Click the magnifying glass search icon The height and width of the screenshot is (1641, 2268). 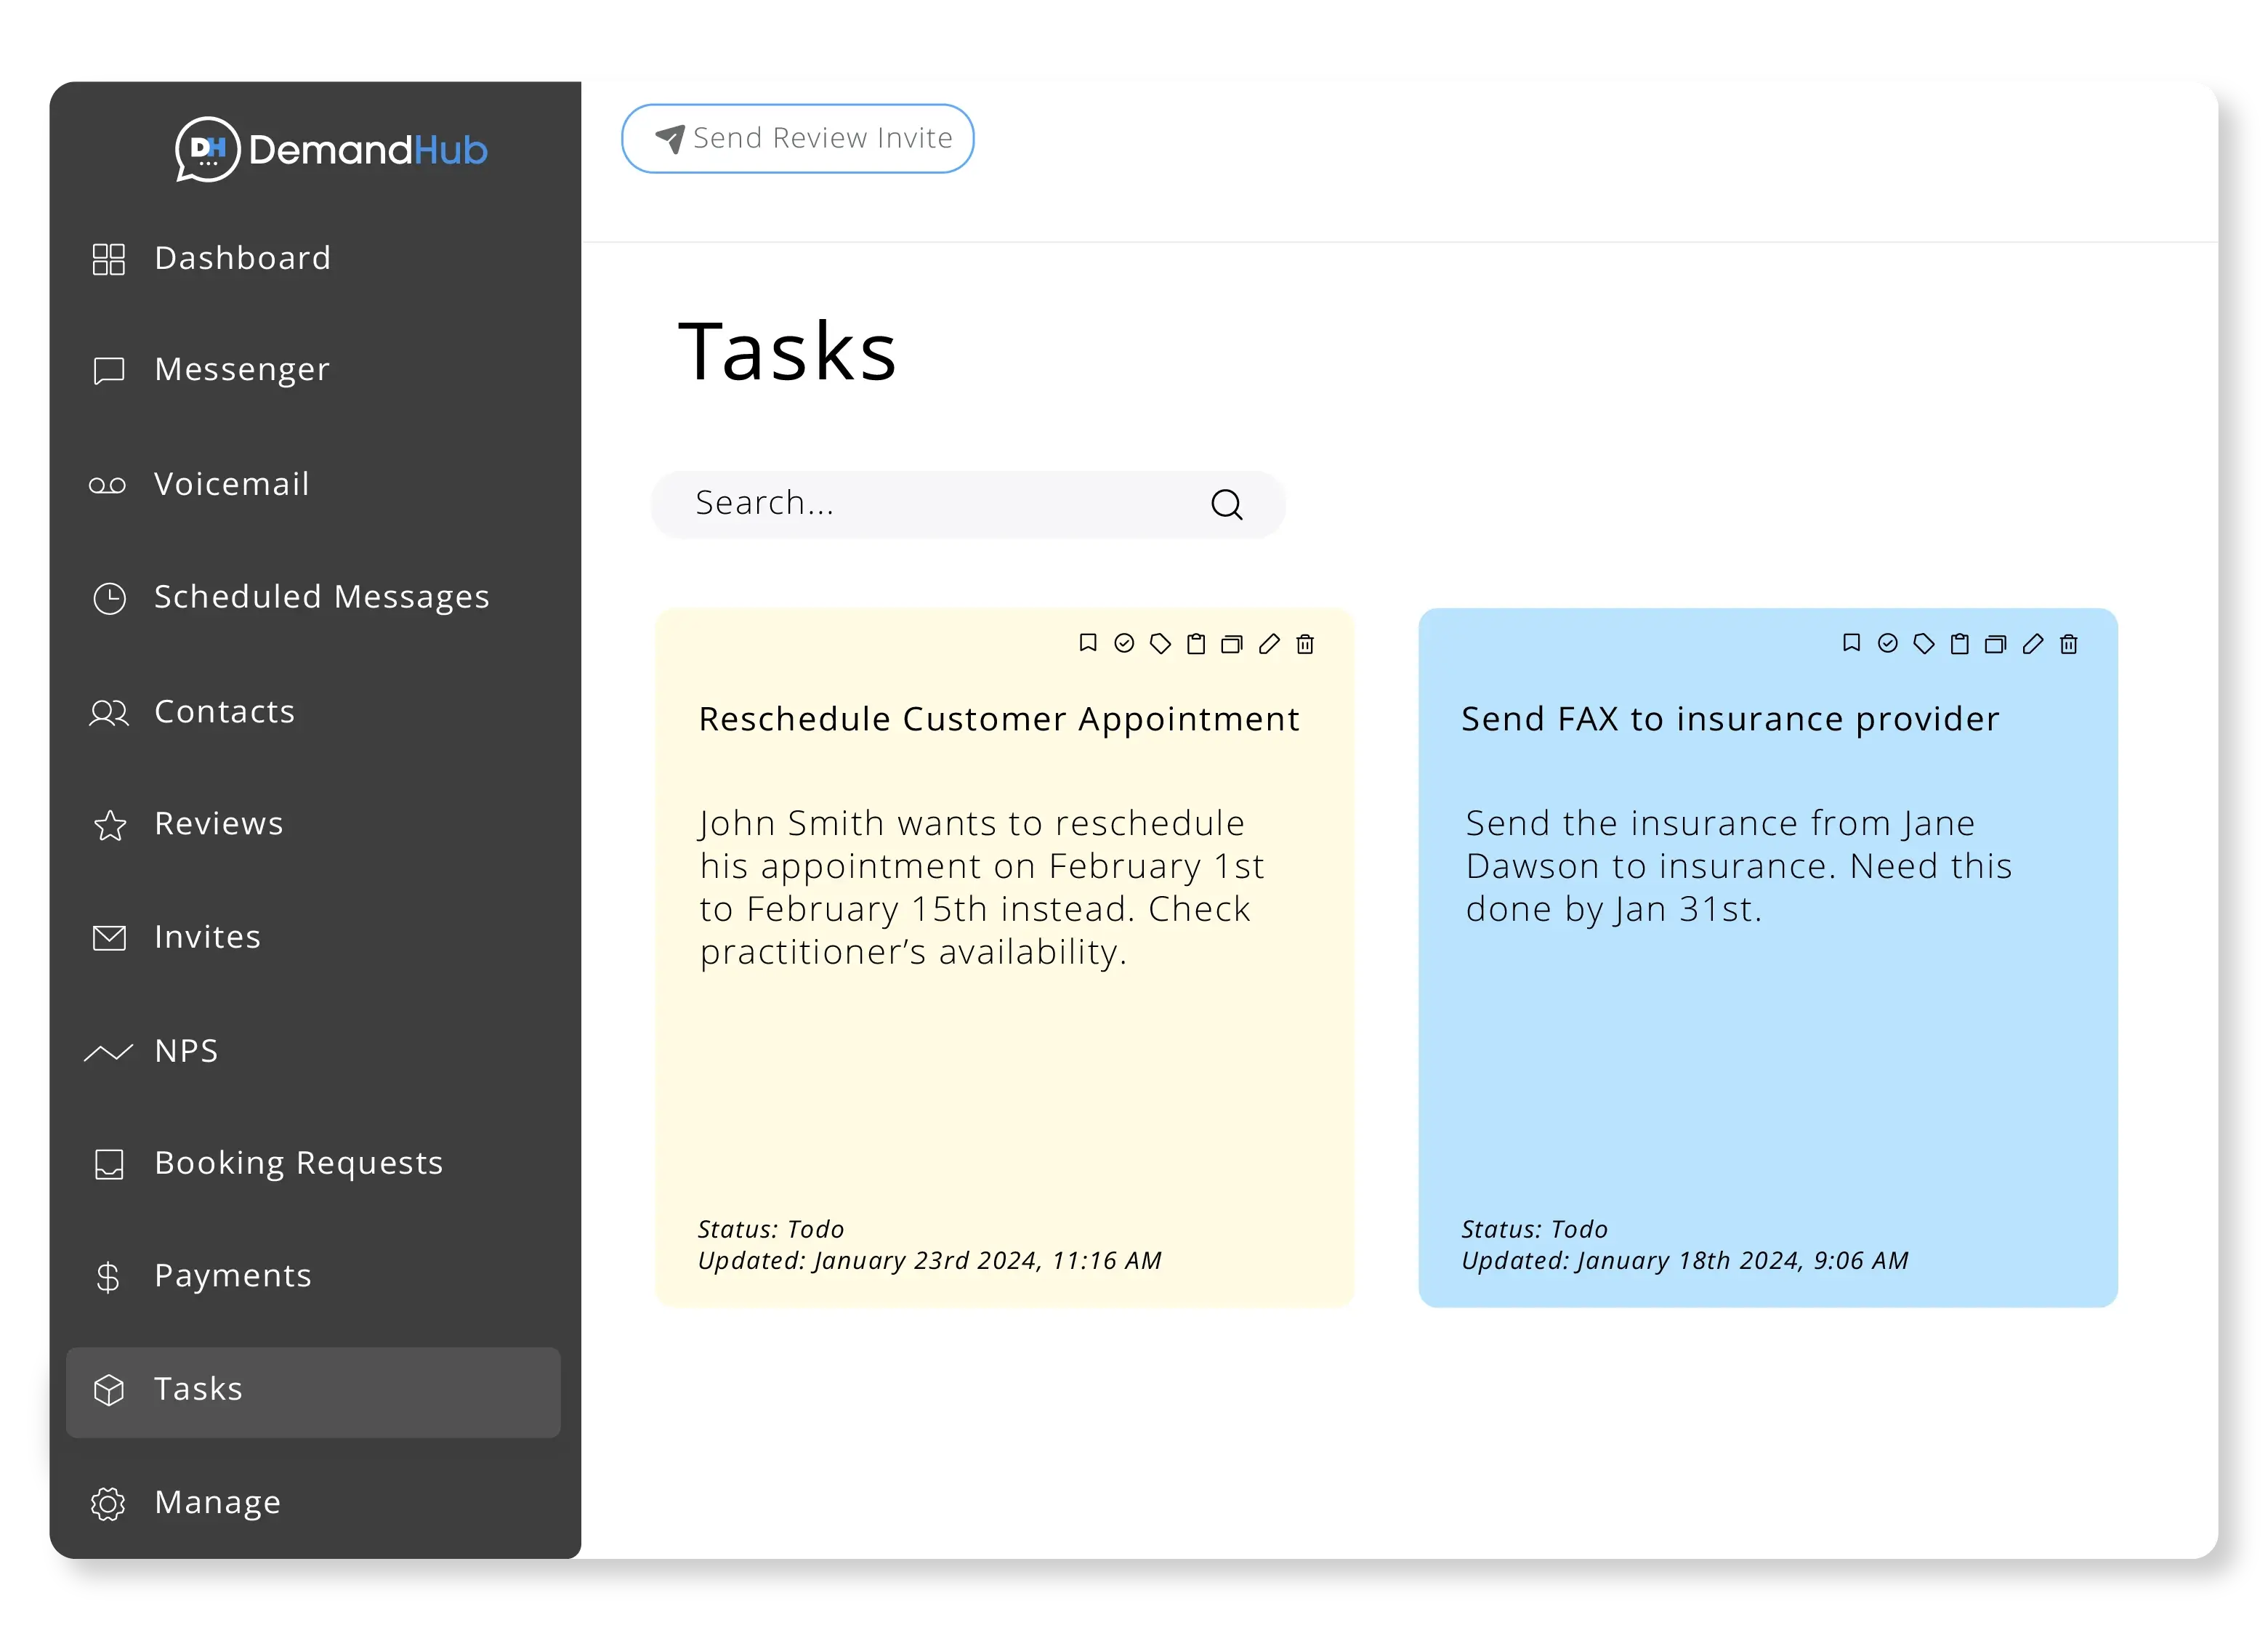click(x=1226, y=504)
